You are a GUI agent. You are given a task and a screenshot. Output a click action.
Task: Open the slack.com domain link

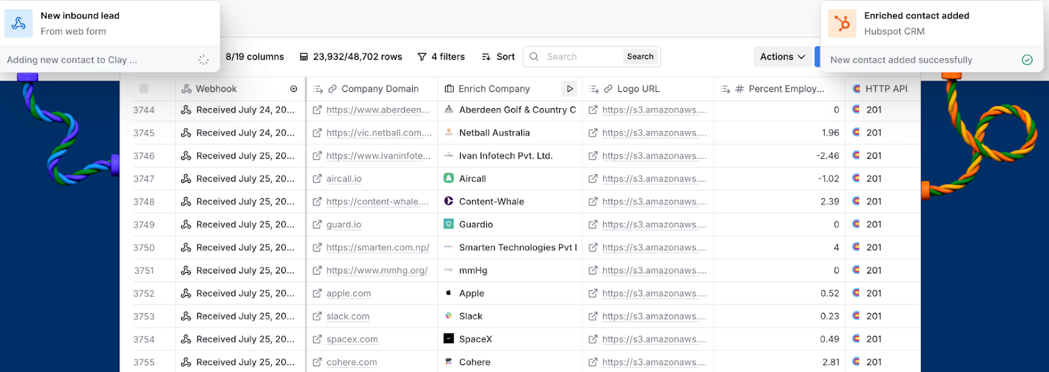347,316
